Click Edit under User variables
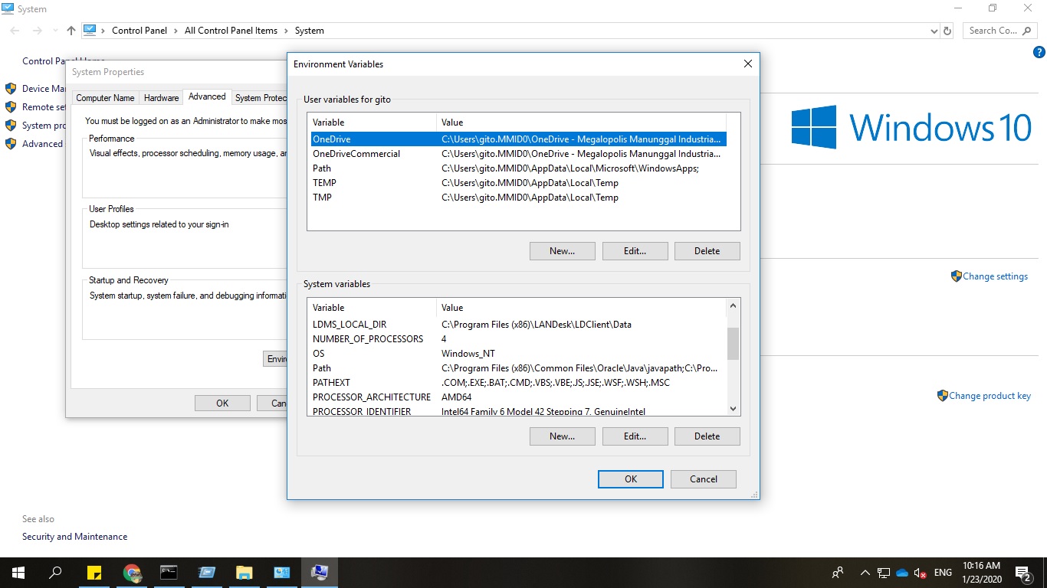This screenshot has width=1047, height=588. [x=635, y=251]
